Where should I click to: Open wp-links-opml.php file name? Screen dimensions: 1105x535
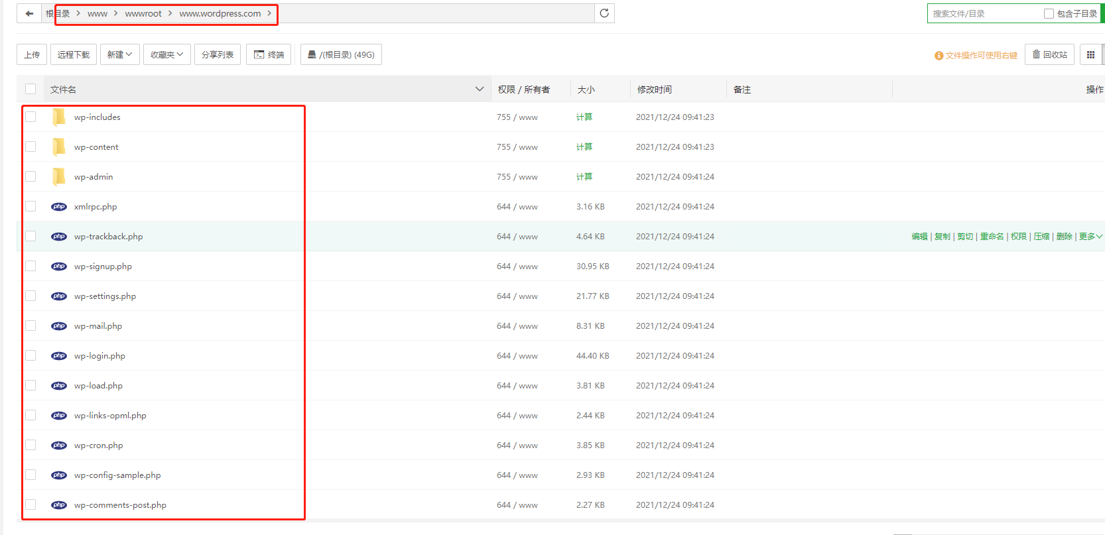(110, 415)
